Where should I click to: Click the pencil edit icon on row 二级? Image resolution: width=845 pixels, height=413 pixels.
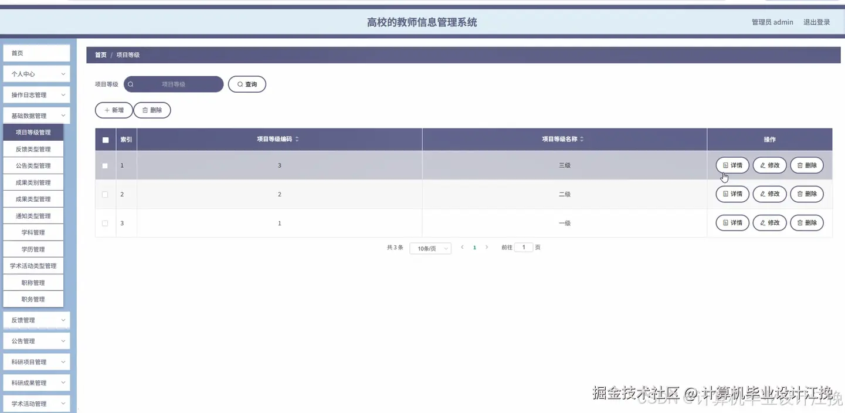(x=762, y=194)
